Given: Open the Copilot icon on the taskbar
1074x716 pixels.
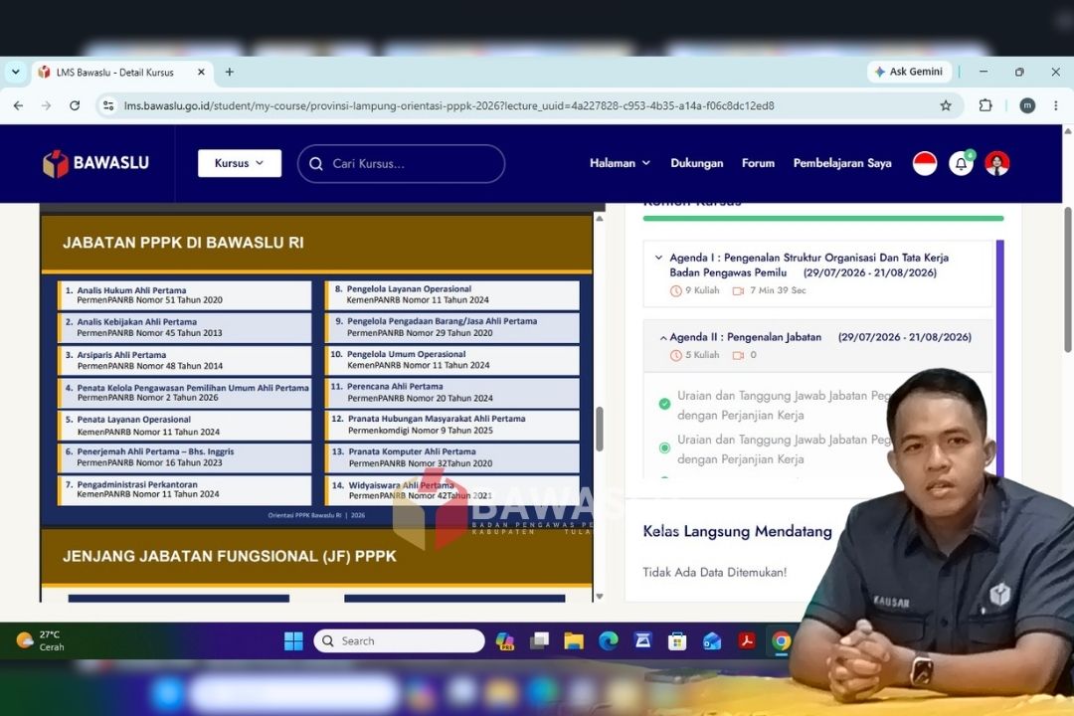Looking at the screenshot, I should pos(505,640).
